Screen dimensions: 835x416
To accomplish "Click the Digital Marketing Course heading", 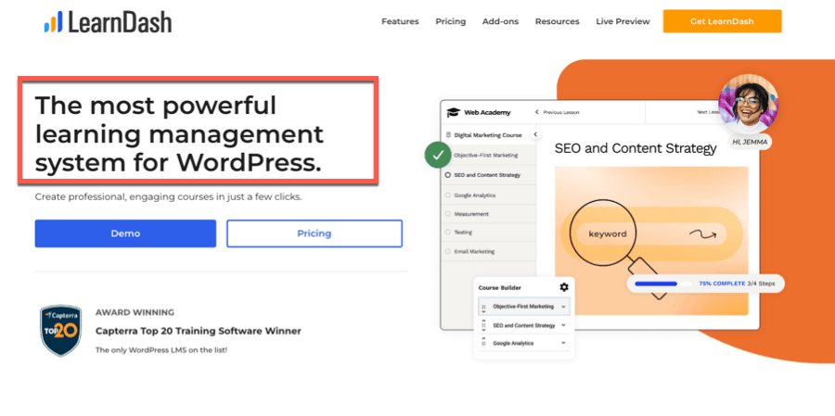I will (488, 135).
